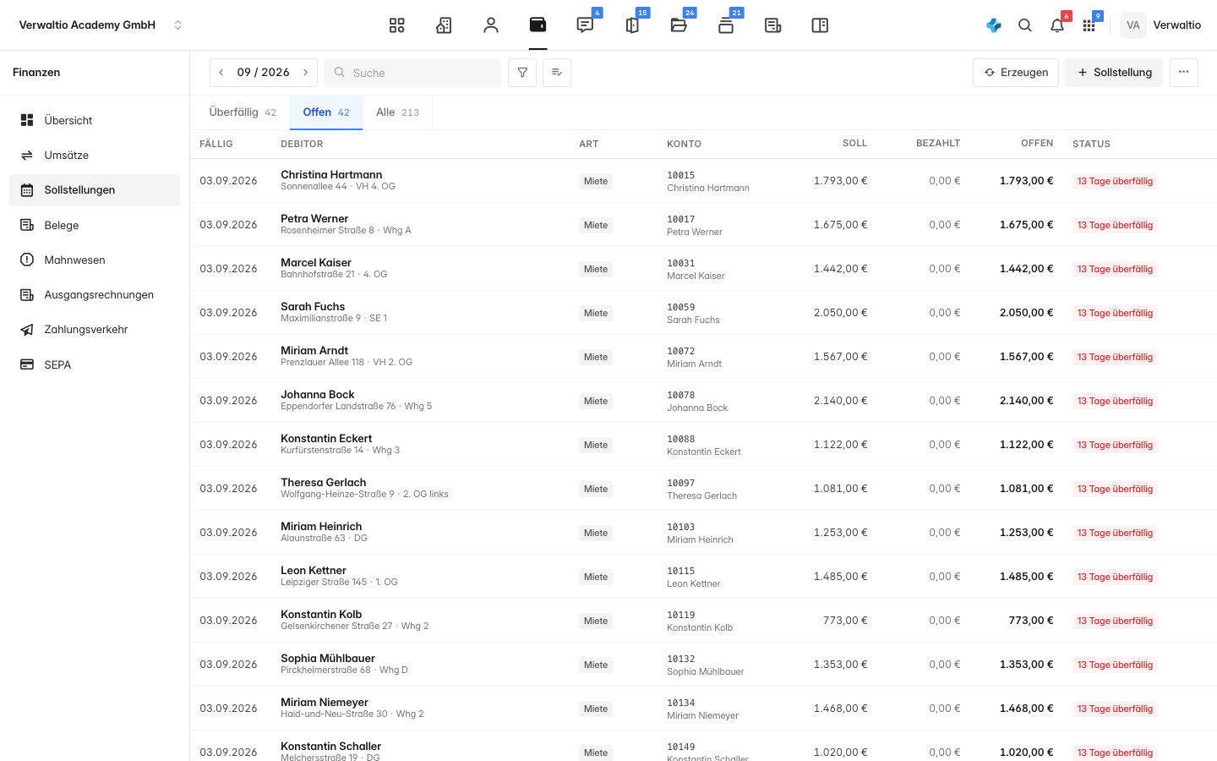Go to previous month before 09 / 2026

(x=221, y=73)
